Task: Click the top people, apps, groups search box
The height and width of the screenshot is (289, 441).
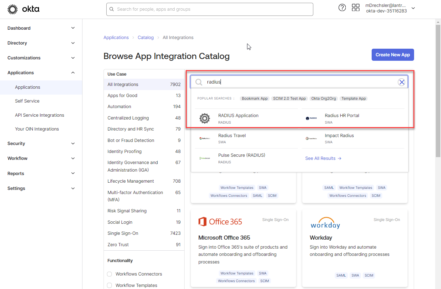Action: [x=209, y=9]
